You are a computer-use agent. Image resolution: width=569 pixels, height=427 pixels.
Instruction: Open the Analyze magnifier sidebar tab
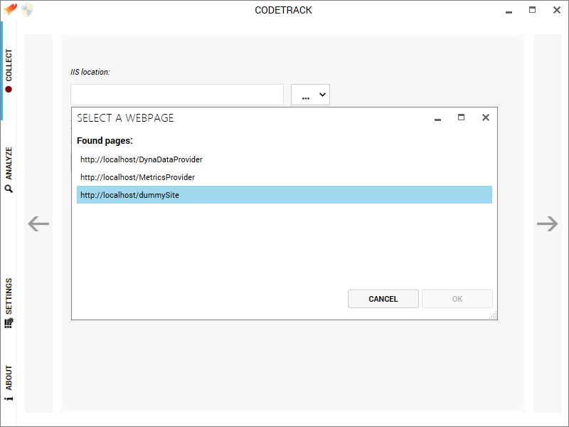tap(9, 169)
